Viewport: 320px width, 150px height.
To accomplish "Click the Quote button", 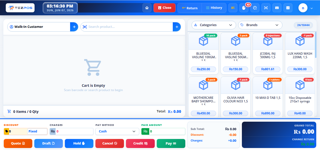I will (18, 143).
